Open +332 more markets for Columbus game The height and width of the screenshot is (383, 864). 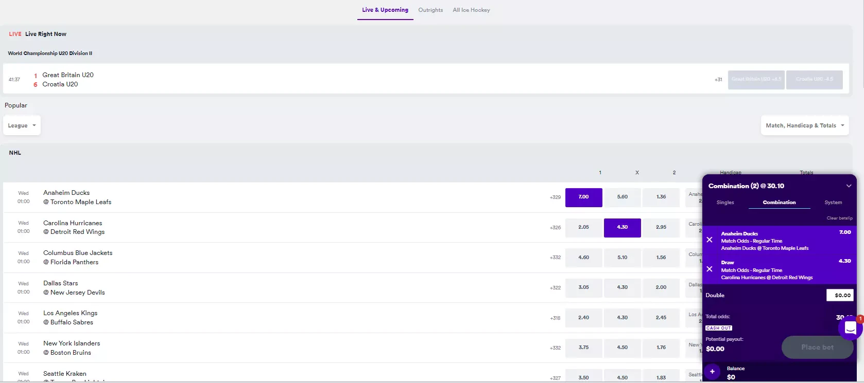click(x=555, y=258)
